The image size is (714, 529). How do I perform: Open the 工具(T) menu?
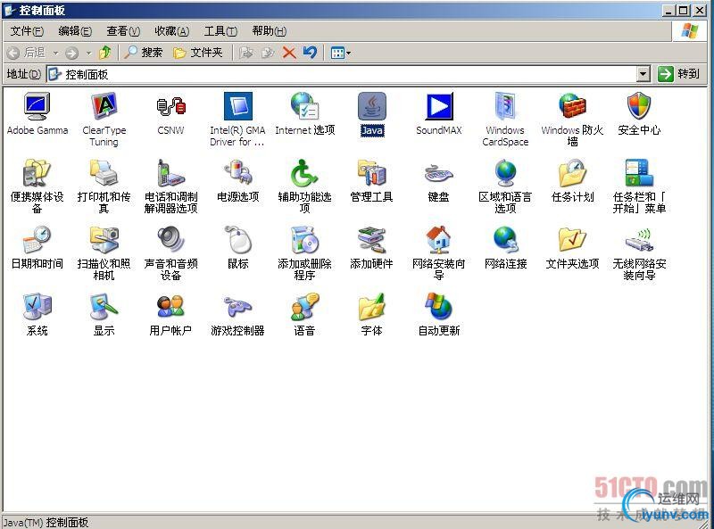point(220,31)
